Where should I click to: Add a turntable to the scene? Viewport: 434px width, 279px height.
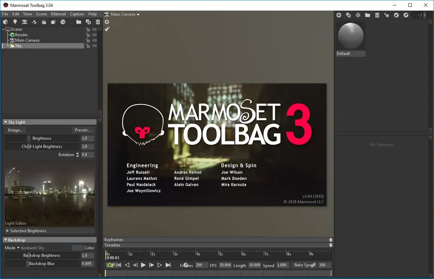click(x=63, y=22)
